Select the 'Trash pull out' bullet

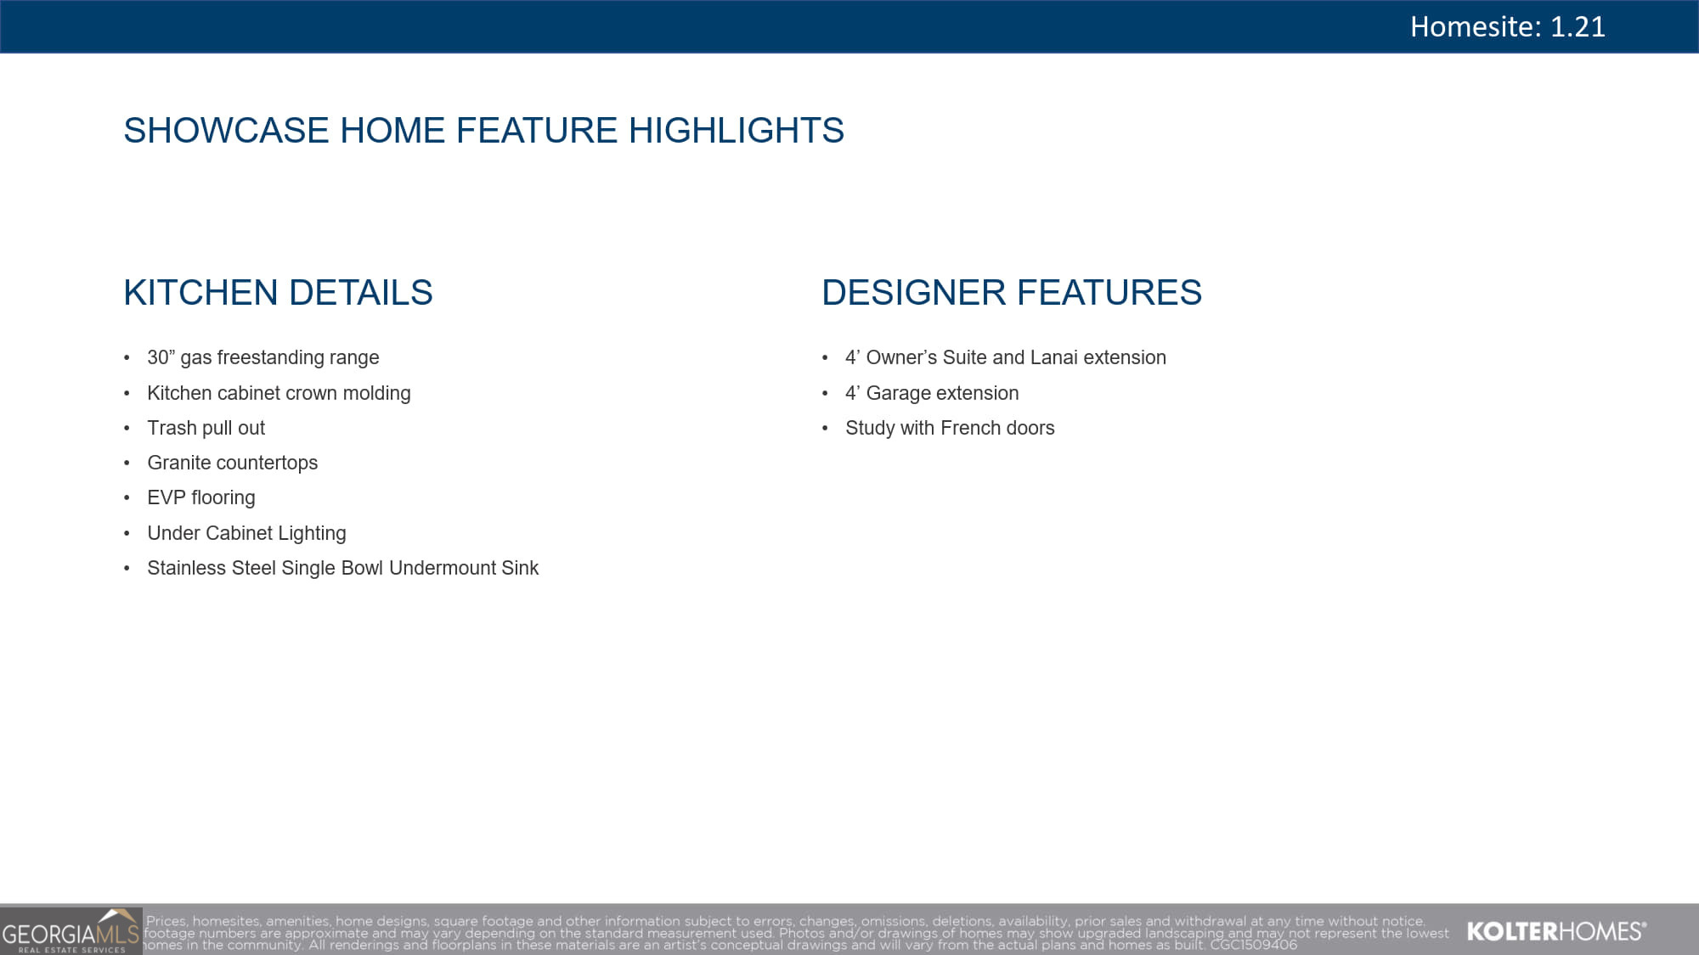pyautogui.click(x=206, y=428)
